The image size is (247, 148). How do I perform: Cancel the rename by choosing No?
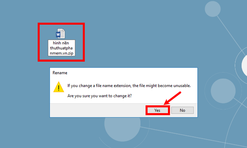point(182,110)
